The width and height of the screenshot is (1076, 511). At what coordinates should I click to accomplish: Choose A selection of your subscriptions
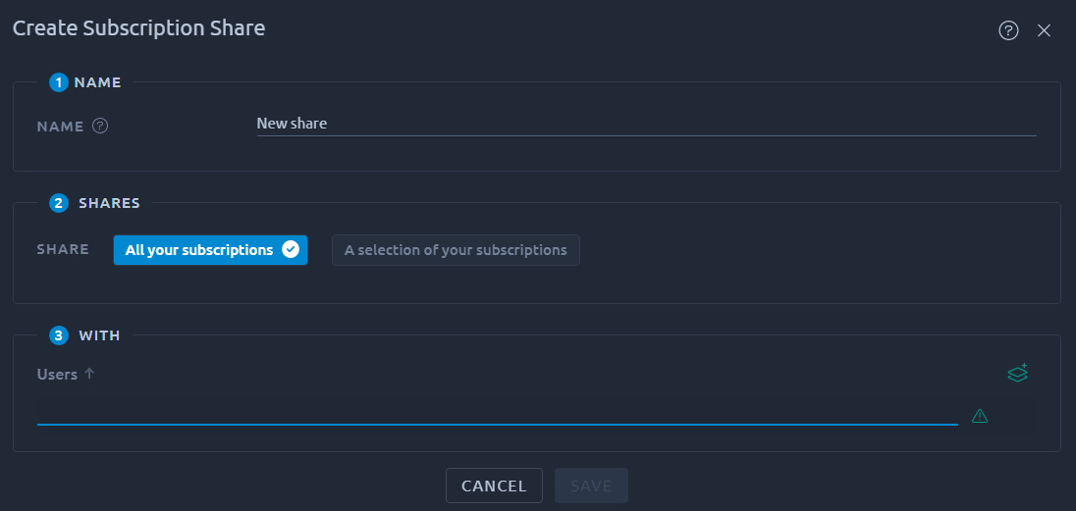pos(456,250)
